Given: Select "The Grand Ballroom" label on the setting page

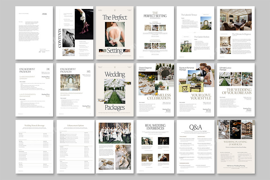Looking at the screenshot, I should pos(156,23).
